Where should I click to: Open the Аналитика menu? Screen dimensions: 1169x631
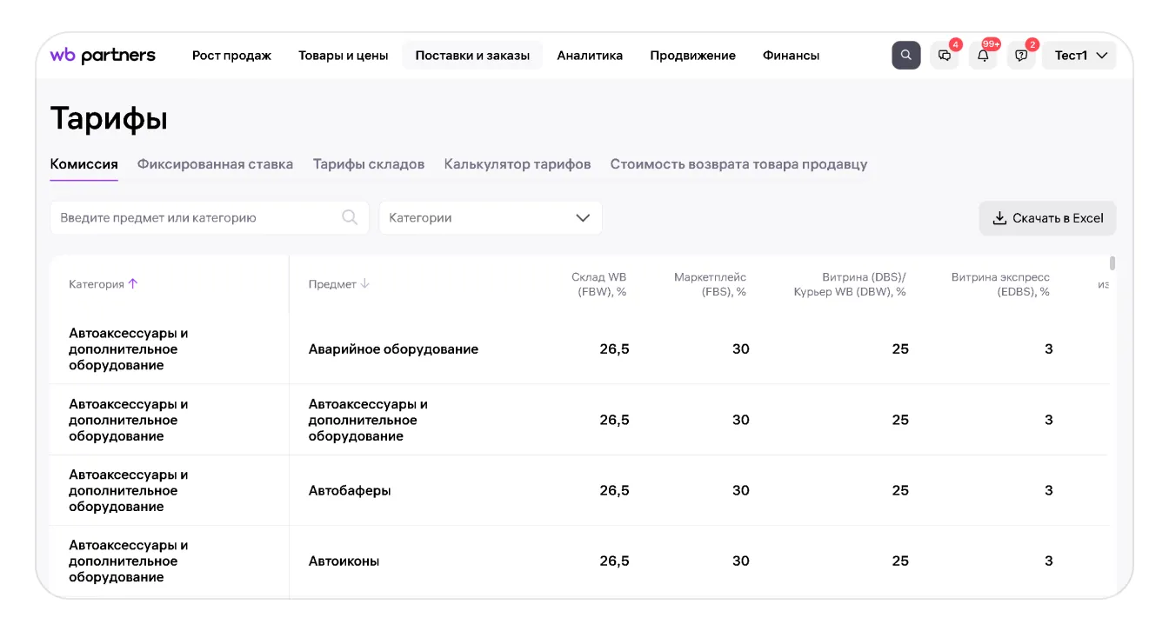[590, 56]
